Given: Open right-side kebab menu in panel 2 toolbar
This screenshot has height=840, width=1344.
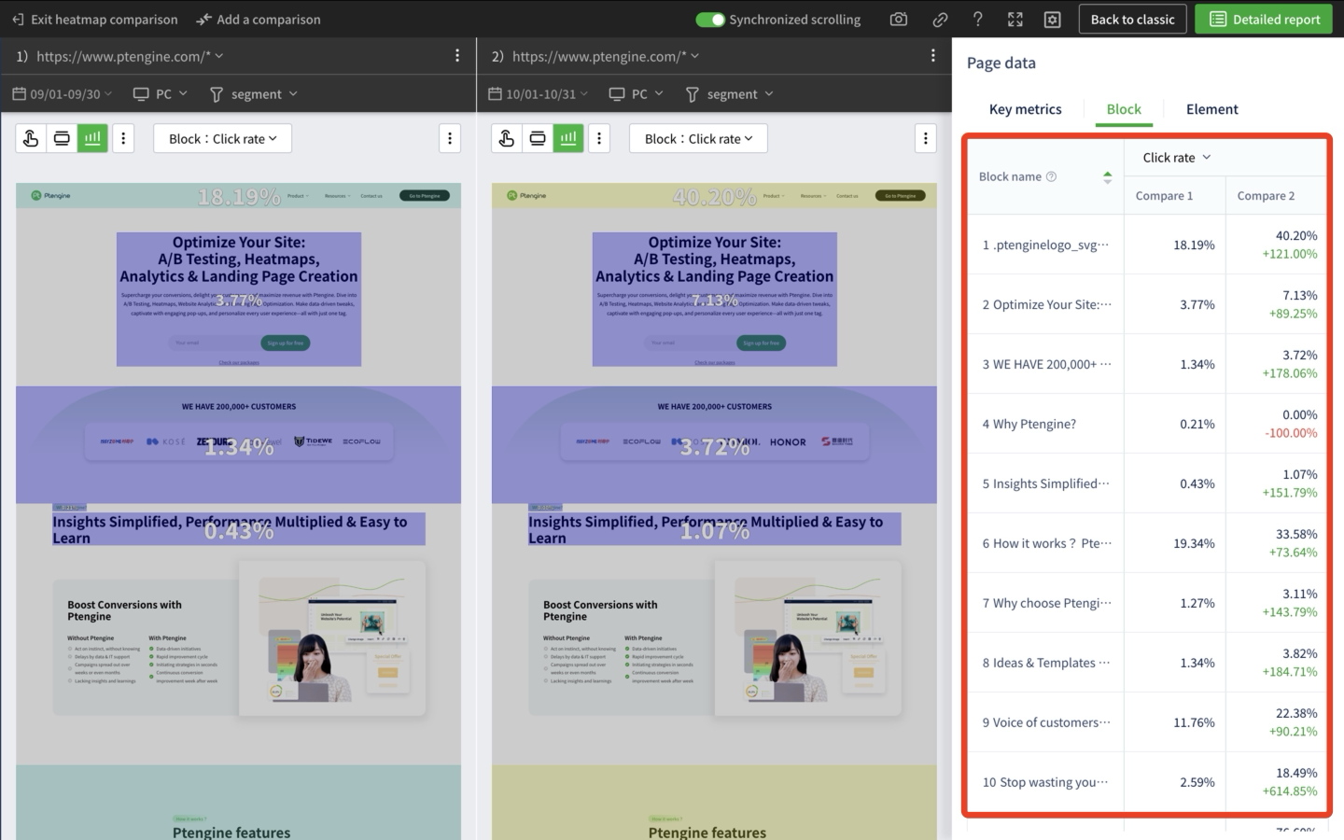Looking at the screenshot, I should pyautogui.click(x=926, y=138).
